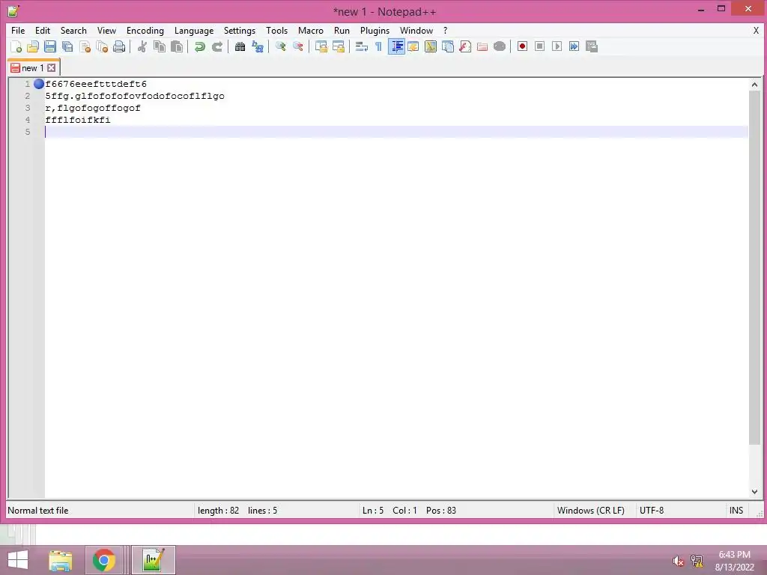Screen dimensions: 767x575
Task: Cut selection with the scissors icon
Action: point(142,46)
